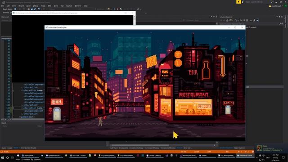Click the Steam friend notification popup
The image size is (288, 162).
pos(271,148)
